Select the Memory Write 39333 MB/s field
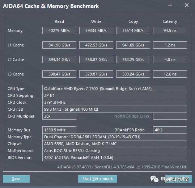Image resolution: width=195 pixels, height=188 pixels. click(96, 30)
